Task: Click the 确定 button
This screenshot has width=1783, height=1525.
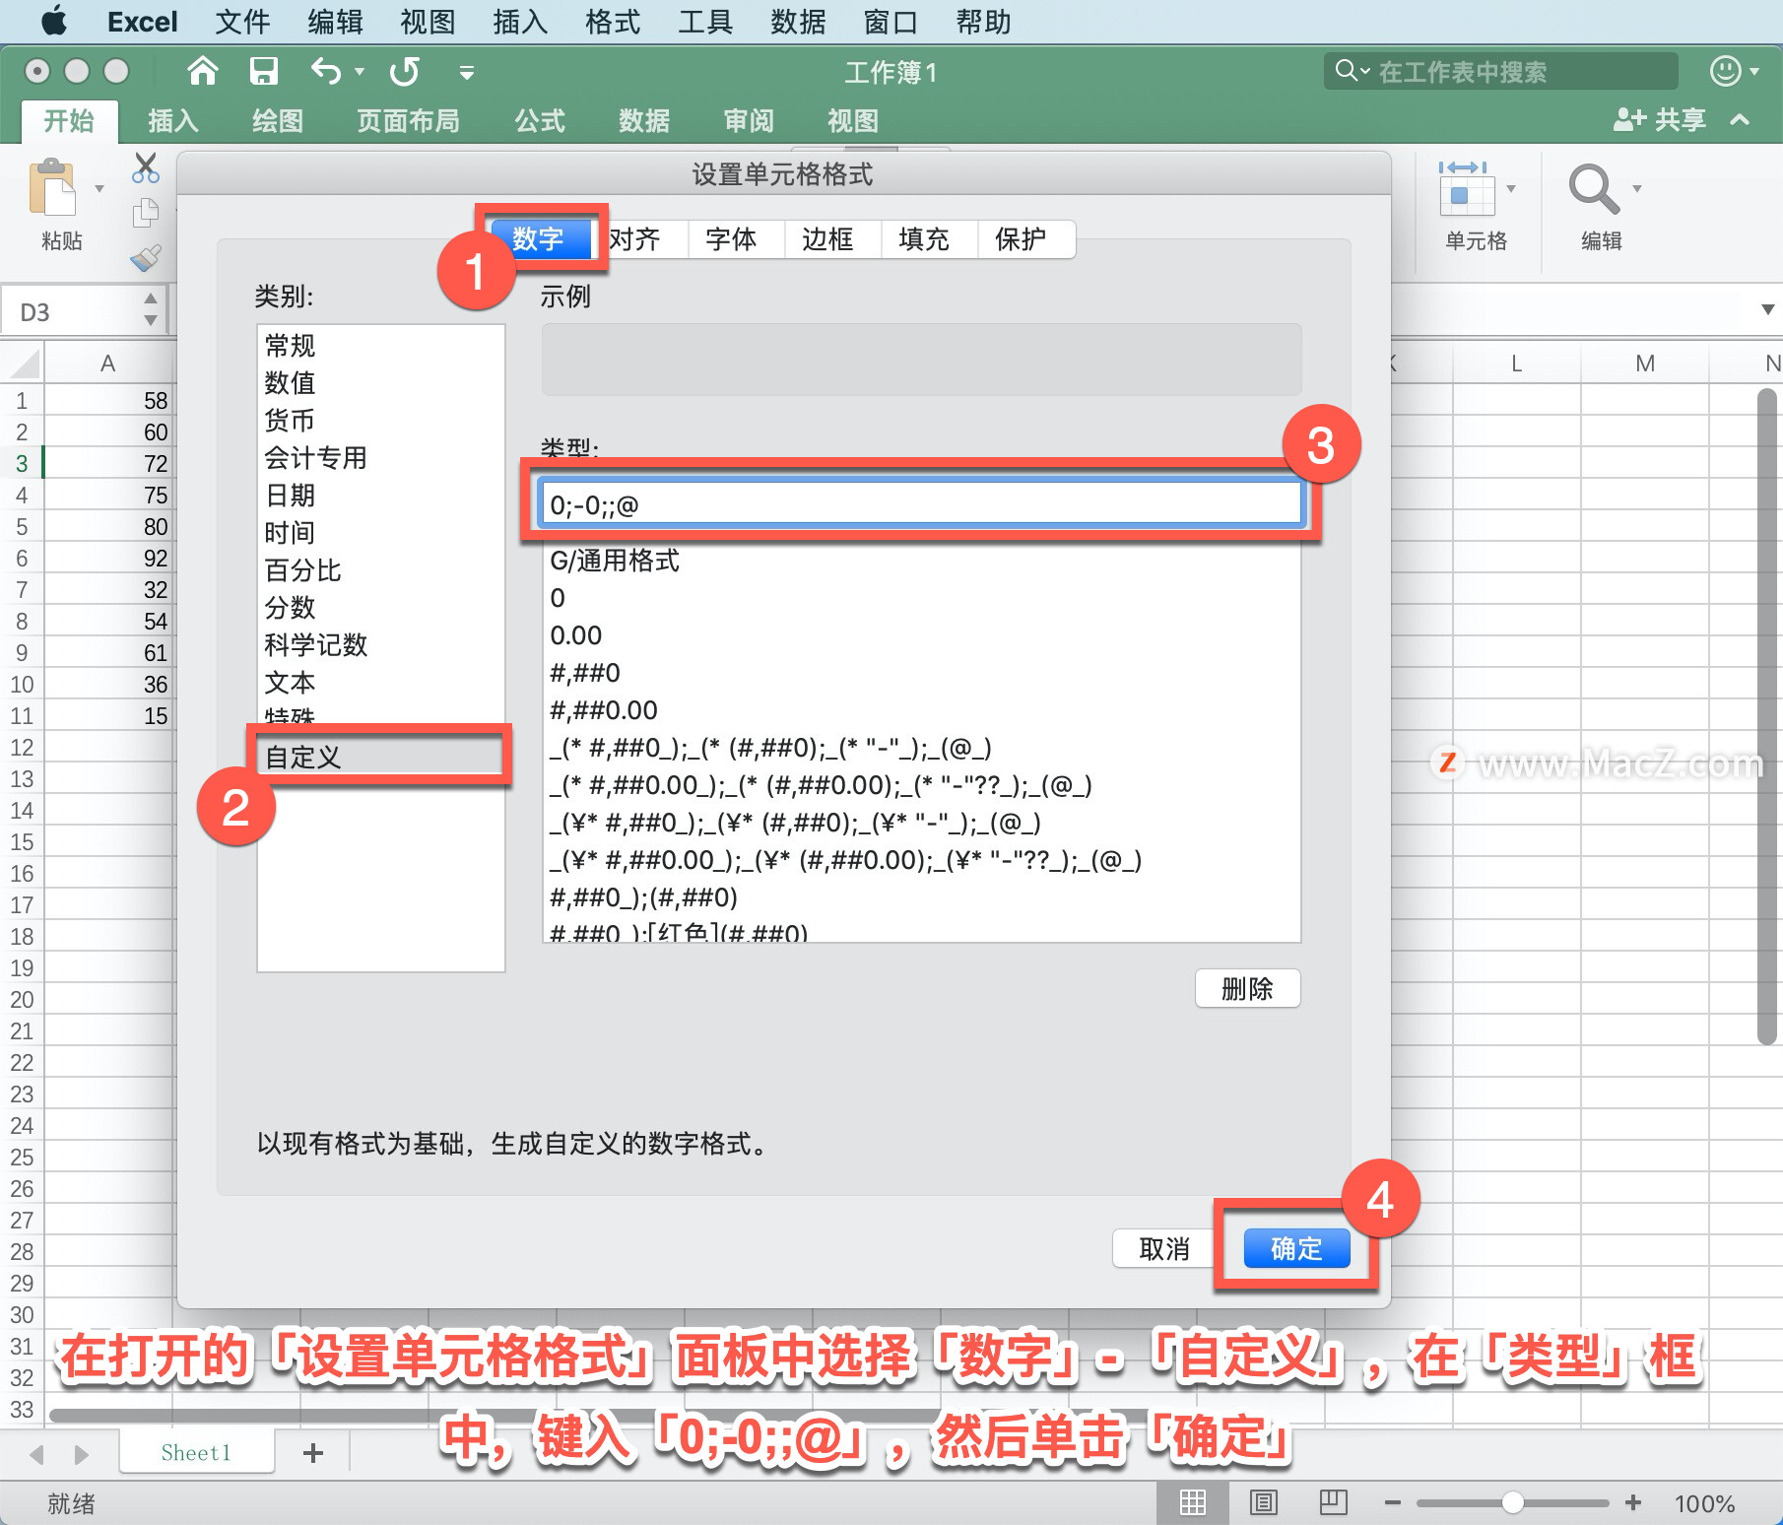Action: [x=1296, y=1249]
